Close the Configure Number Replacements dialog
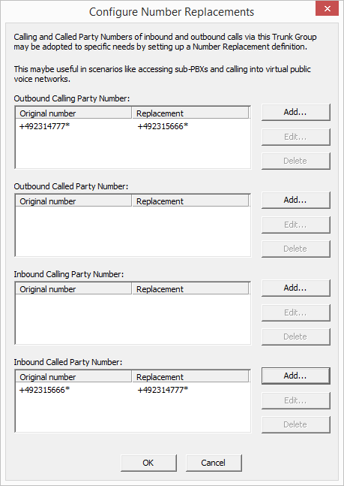This screenshot has width=344, height=486. click(x=327, y=9)
